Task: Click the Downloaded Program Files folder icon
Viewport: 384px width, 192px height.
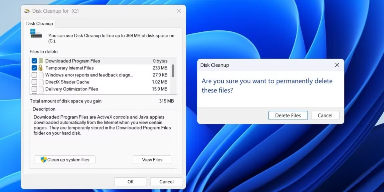Action: click(x=41, y=61)
